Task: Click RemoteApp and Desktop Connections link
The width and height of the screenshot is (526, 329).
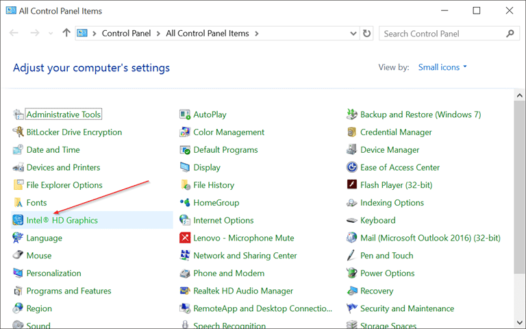Action: pyautogui.click(x=262, y=308)
